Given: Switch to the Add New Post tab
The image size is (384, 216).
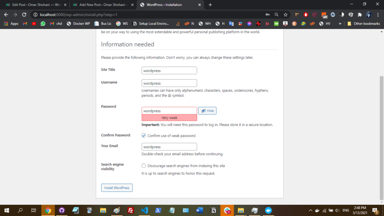Looking at the screenshot, I should (x=101, y=5).
